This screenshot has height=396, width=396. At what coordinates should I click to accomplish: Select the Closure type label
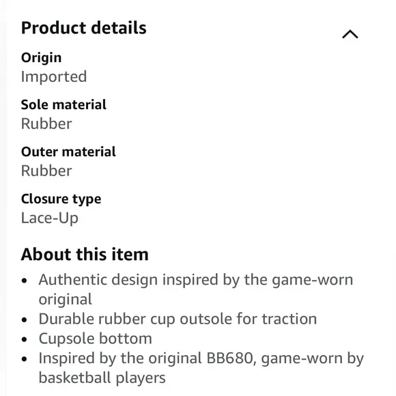coord(61,199)
